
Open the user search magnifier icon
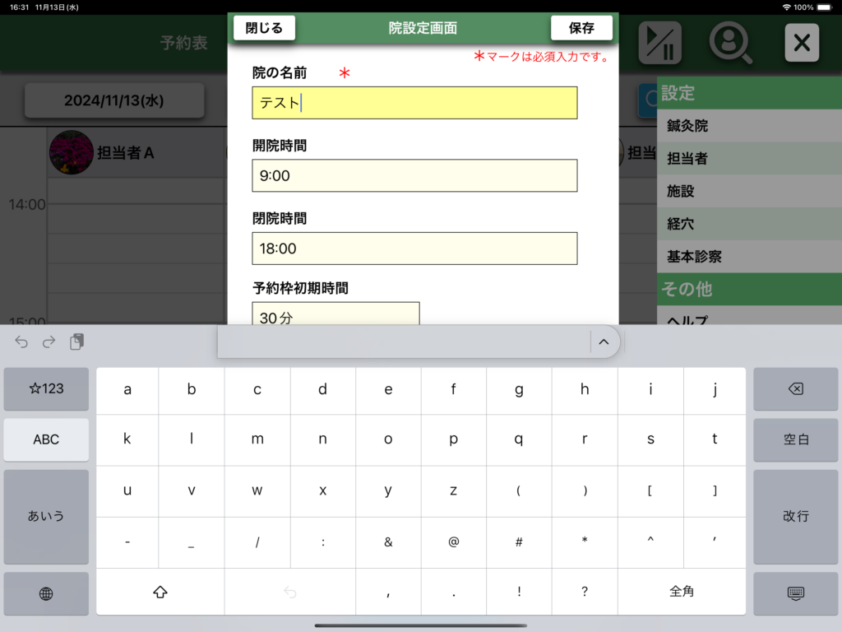730,43
